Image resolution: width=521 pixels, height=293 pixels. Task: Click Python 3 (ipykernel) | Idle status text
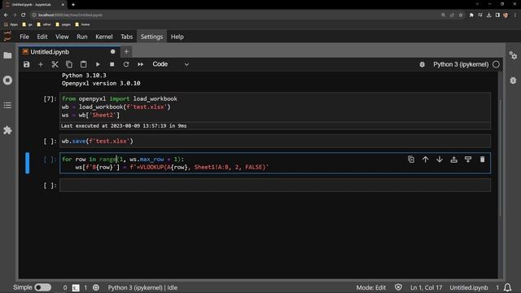[142, 287]
